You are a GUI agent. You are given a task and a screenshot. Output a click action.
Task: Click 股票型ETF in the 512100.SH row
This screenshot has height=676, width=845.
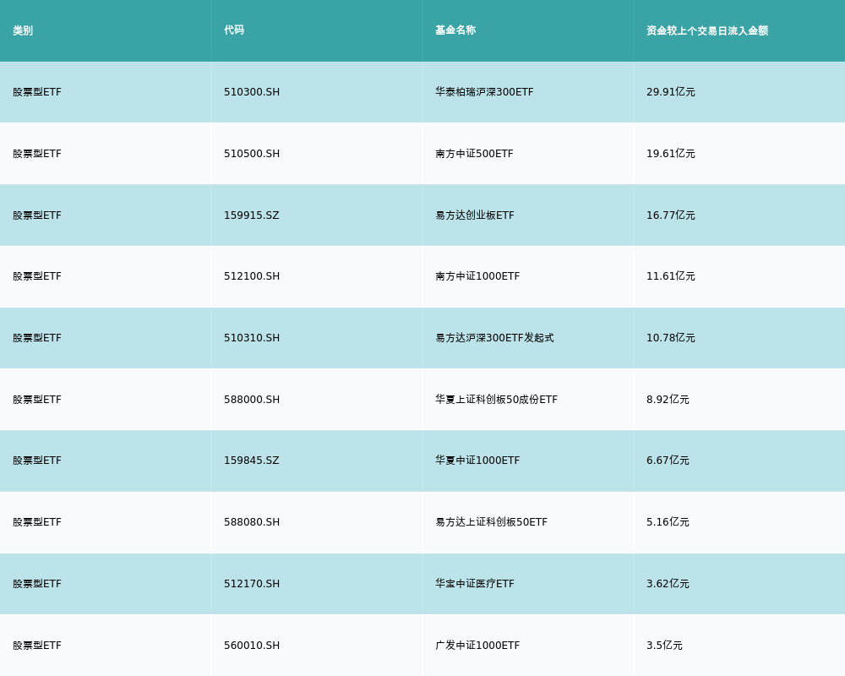pyautogui.click(x=37, y=276)
